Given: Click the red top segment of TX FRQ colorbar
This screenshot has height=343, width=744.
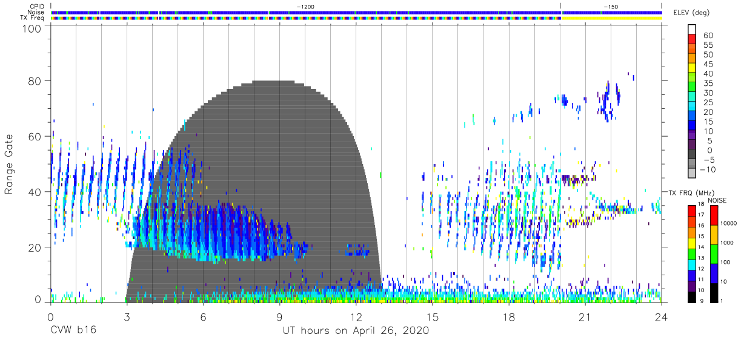Looking at the screenshot, I should click(692, 211).
